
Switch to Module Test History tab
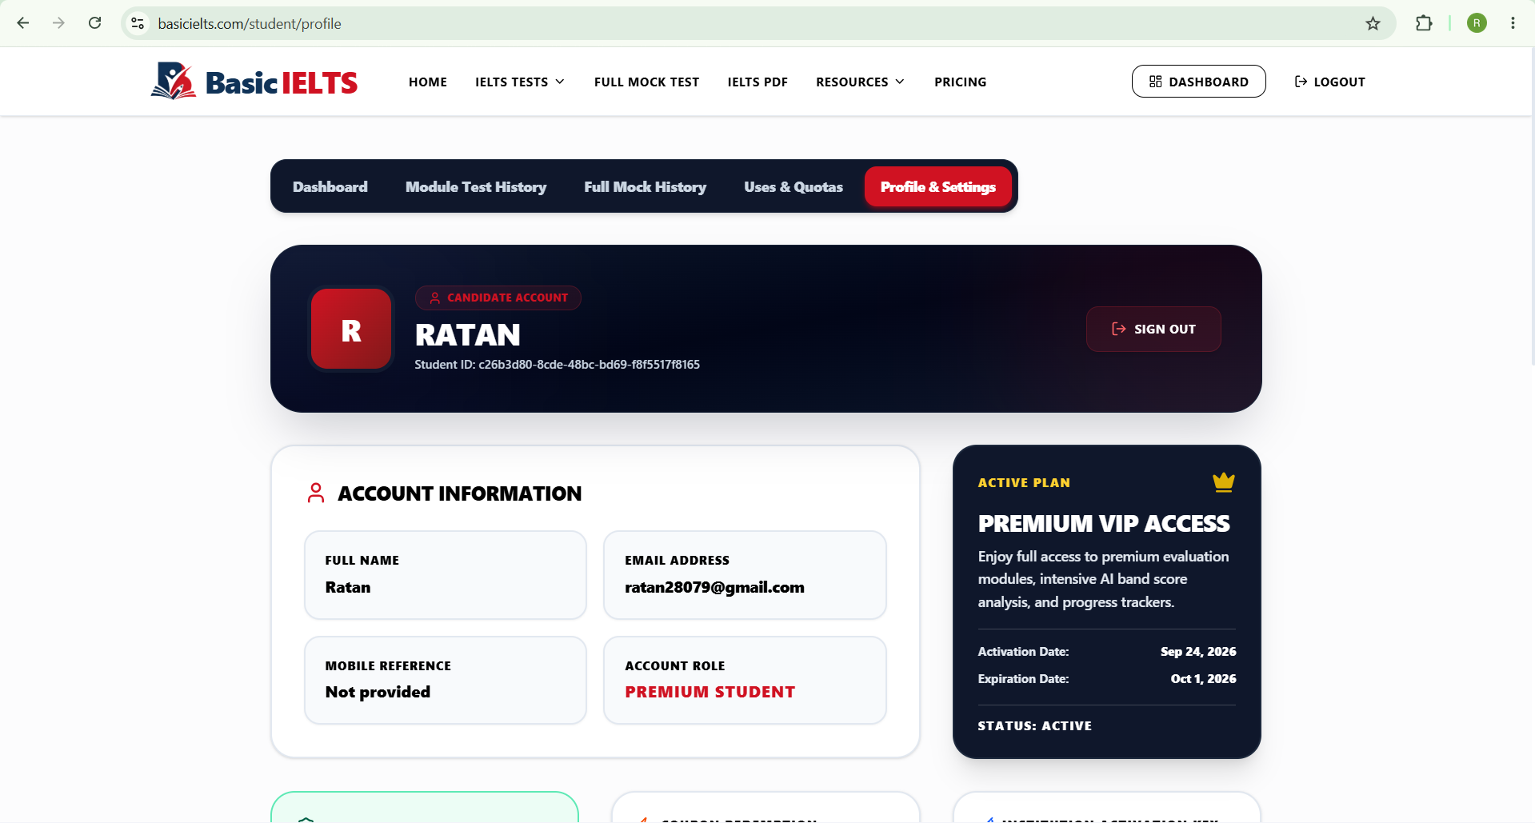pyautogui.click(x=476, y=186)
